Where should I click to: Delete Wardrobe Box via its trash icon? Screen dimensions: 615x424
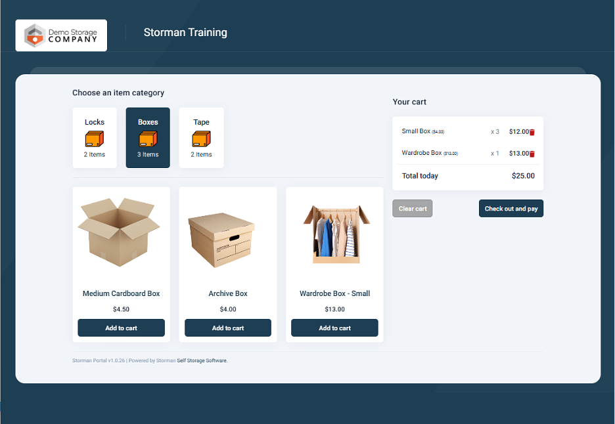(532, 154)
